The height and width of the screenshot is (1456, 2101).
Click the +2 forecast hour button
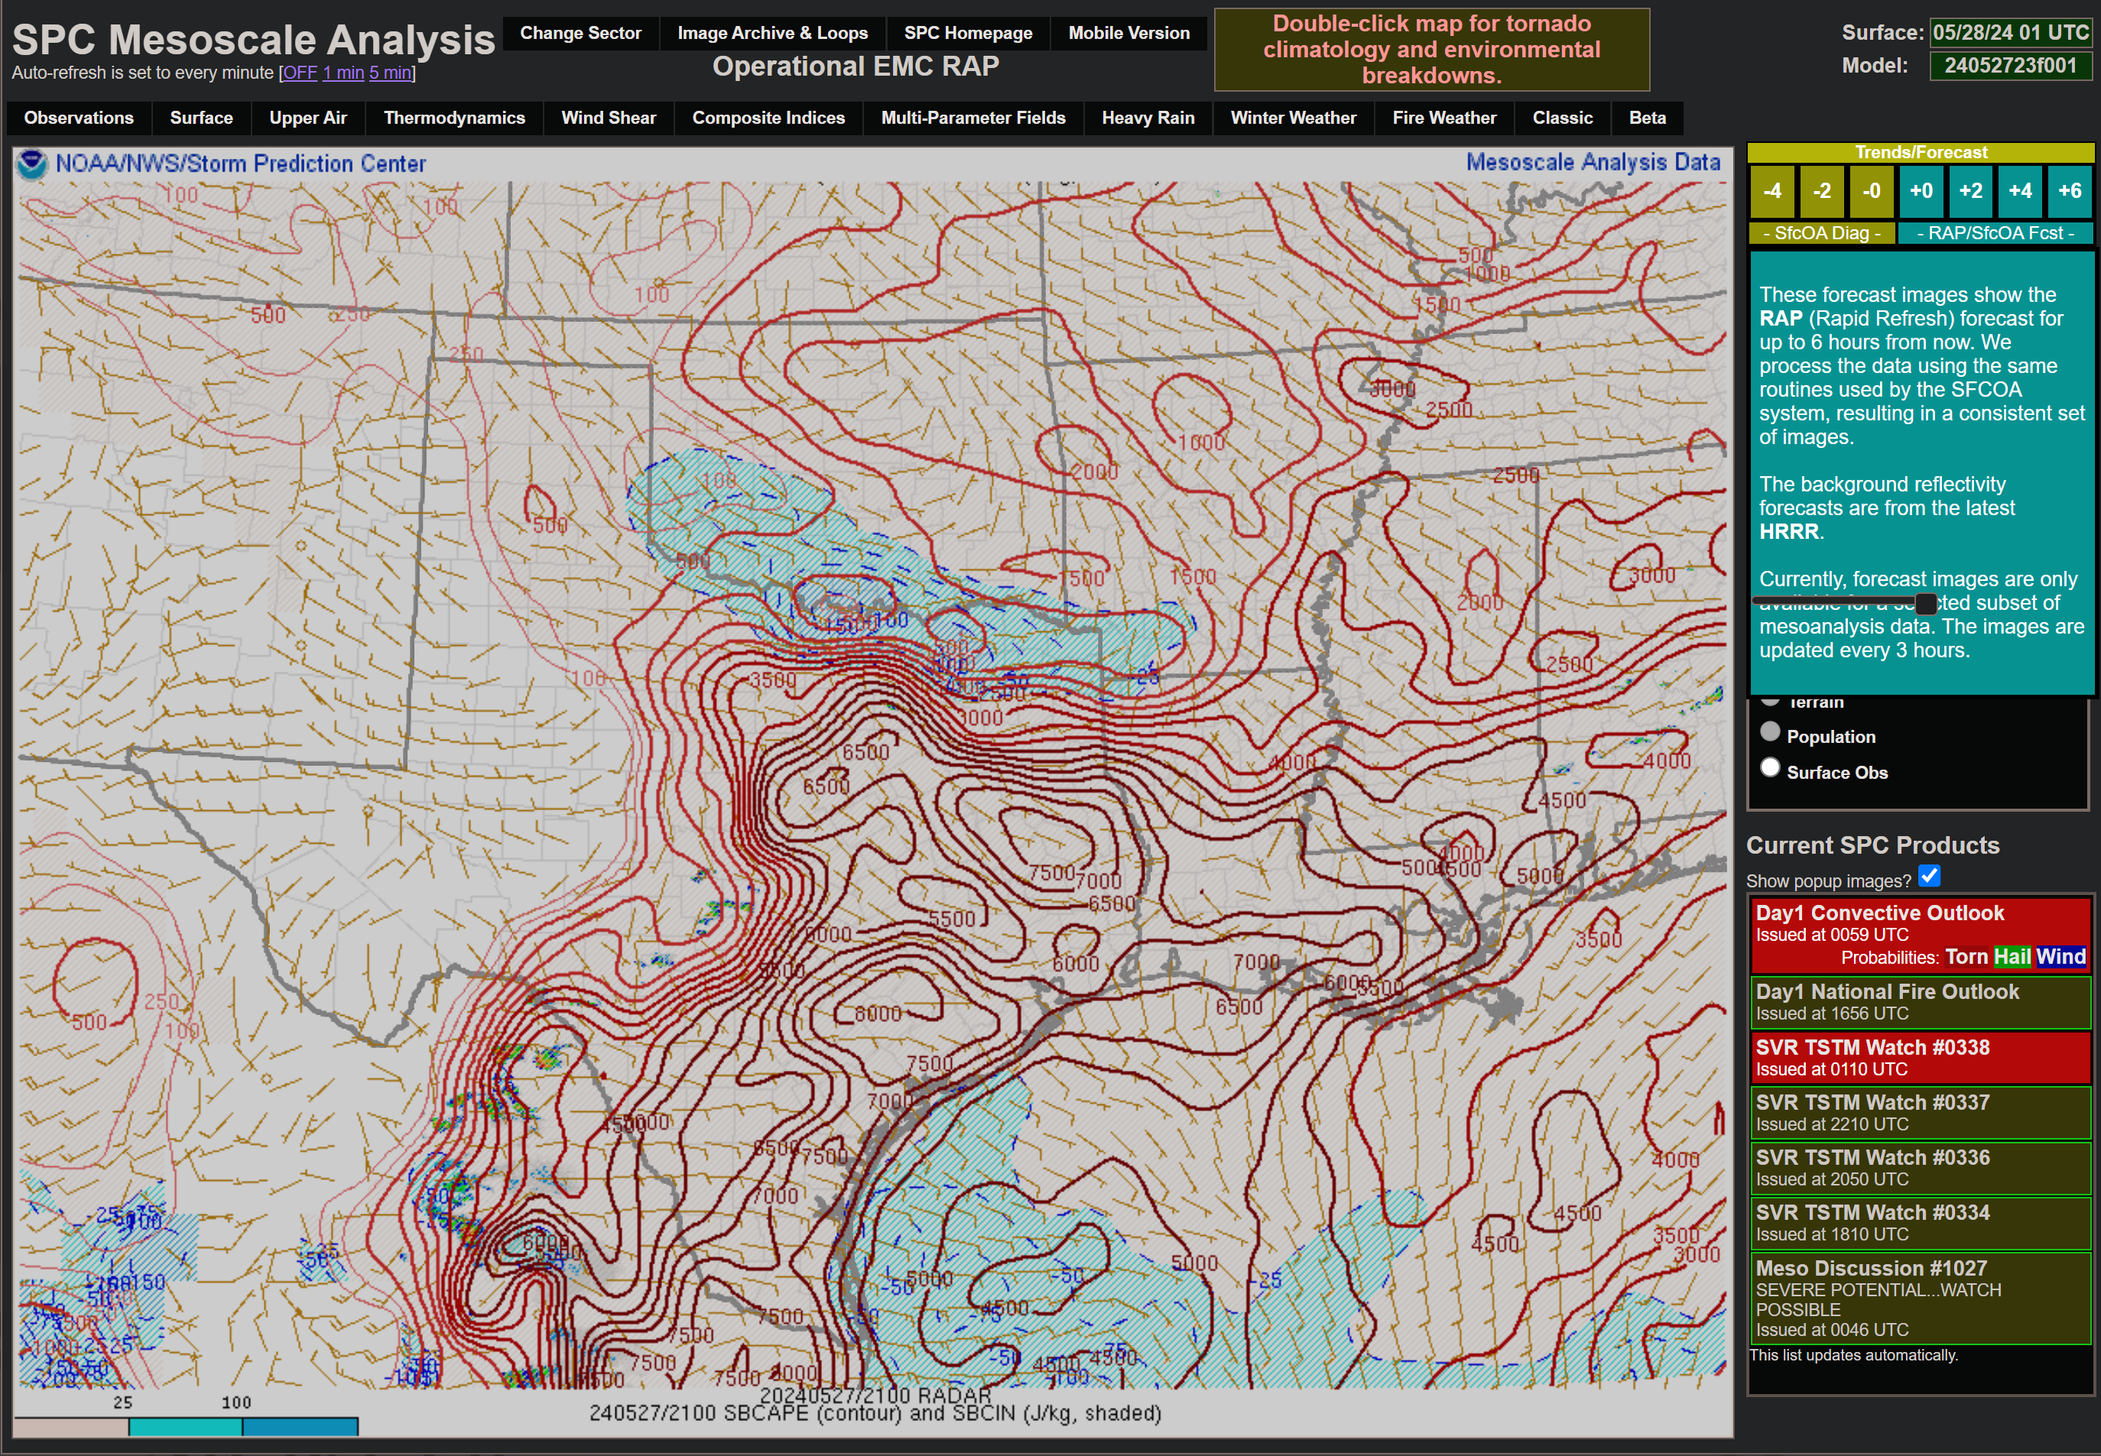(1969, 190)
